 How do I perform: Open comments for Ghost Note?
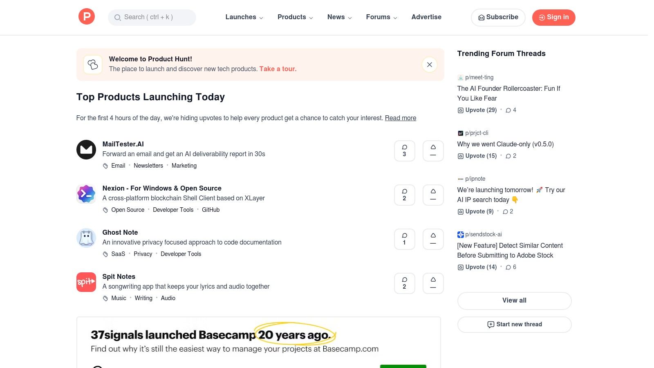point(404,239)
